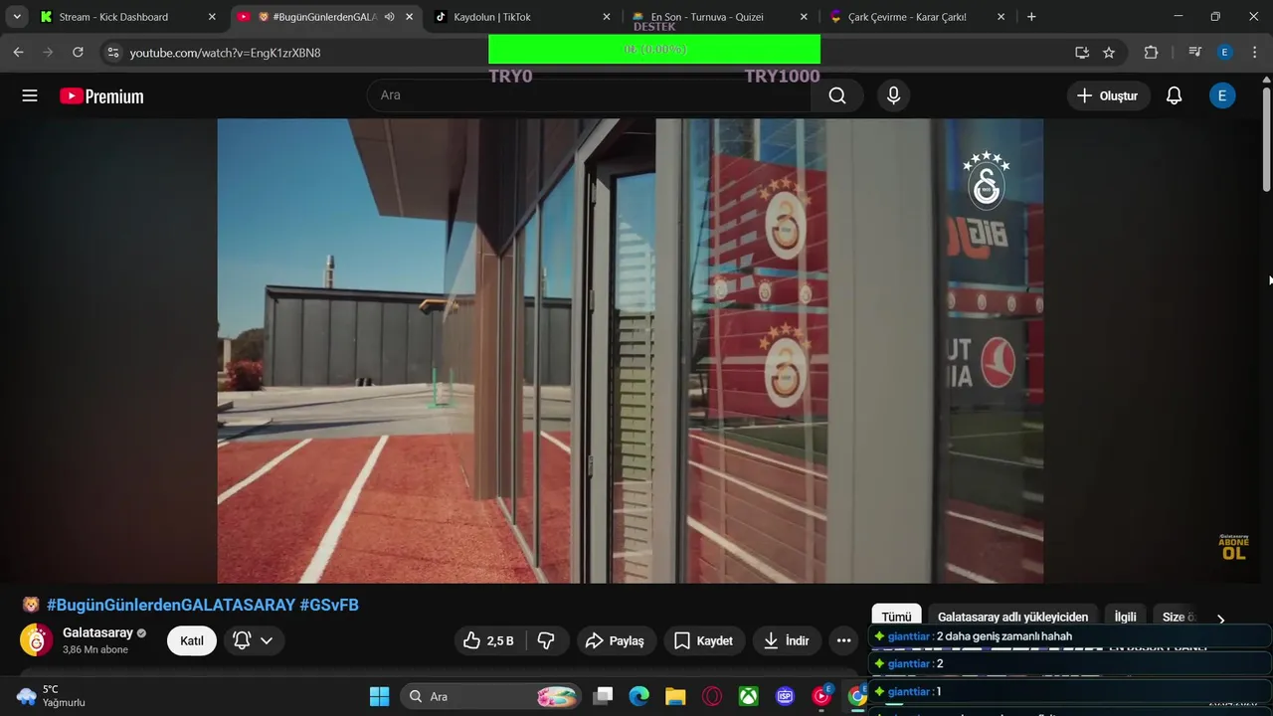
Task: Open Chrome media control icon
Action: (1195, 53)
